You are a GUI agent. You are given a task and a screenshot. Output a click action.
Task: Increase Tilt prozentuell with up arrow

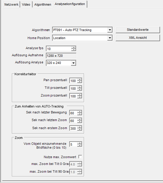(80, 87)
